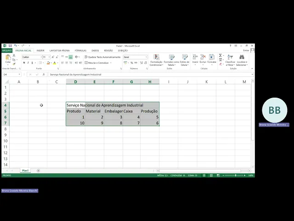Viewport: 294px width, 221px height.
Task: Switch to the REVISÃO tab
Action: 108,51
